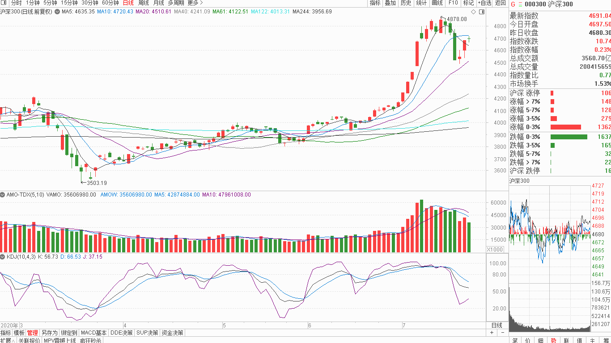Open the MA settings circle dropdown
611x343 pixels.
(57, 11)
